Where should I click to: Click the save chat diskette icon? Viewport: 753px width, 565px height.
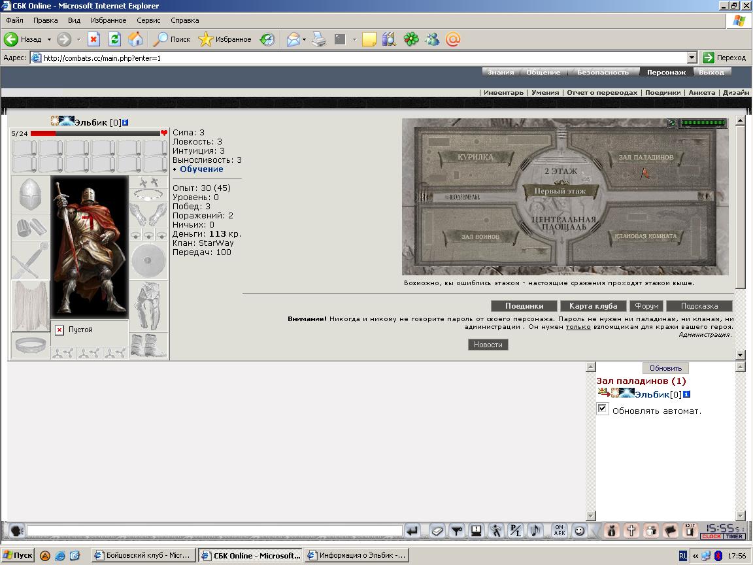(x=477, y=531)
